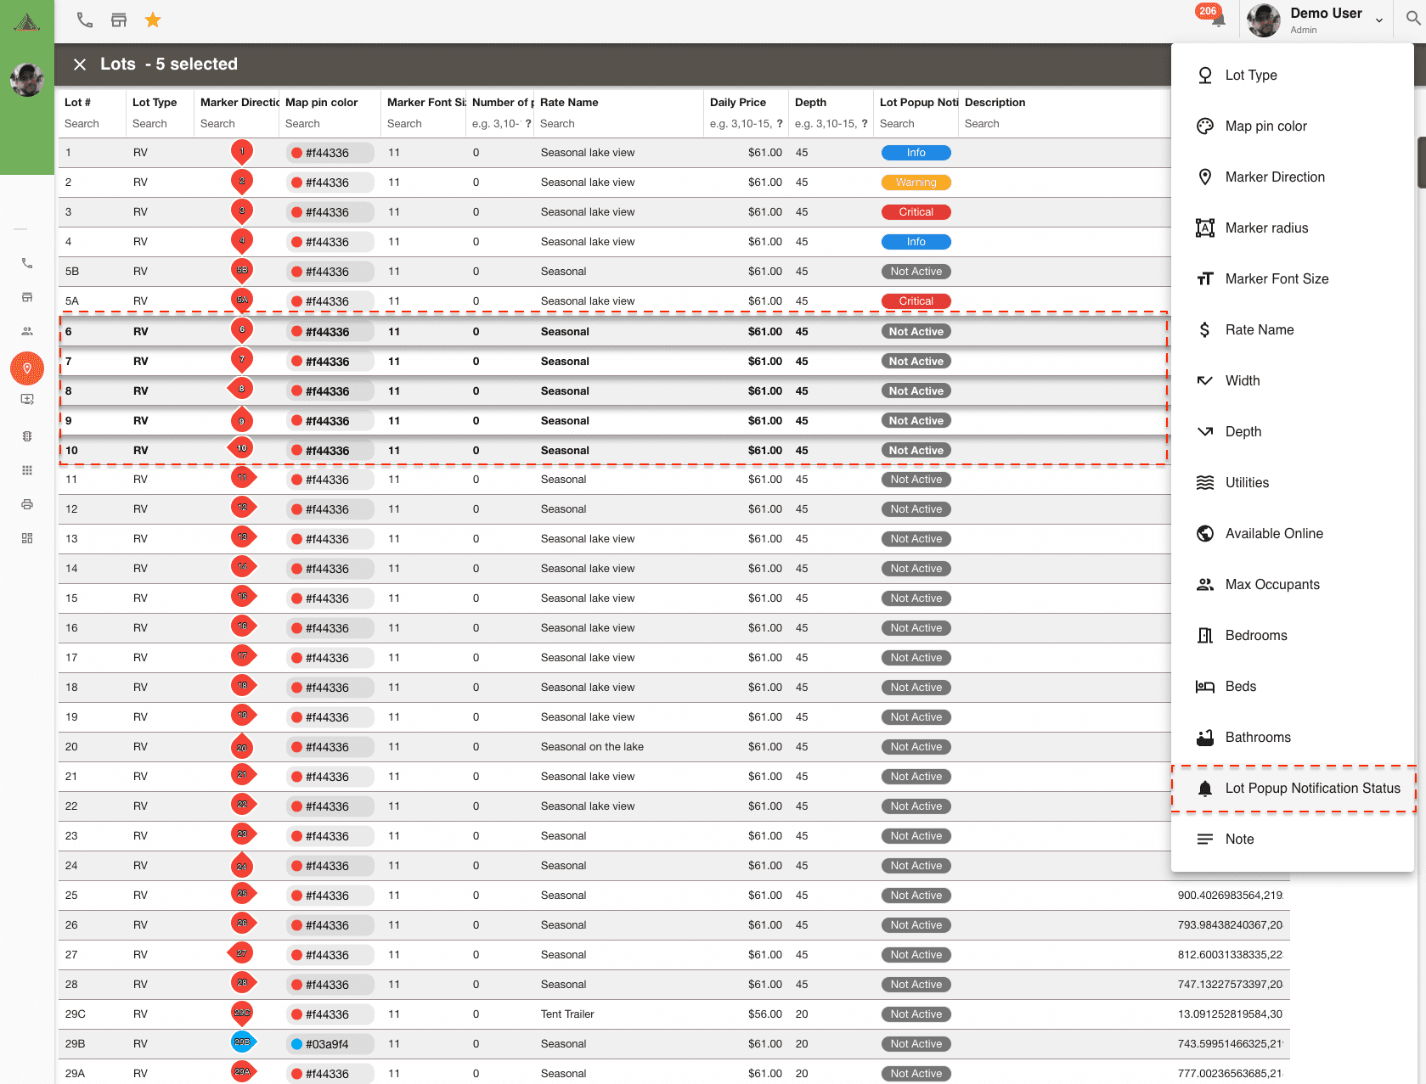Open the phone item in left sidebar
This screenshot has height=1084, width=1426.
coord(27,263)
